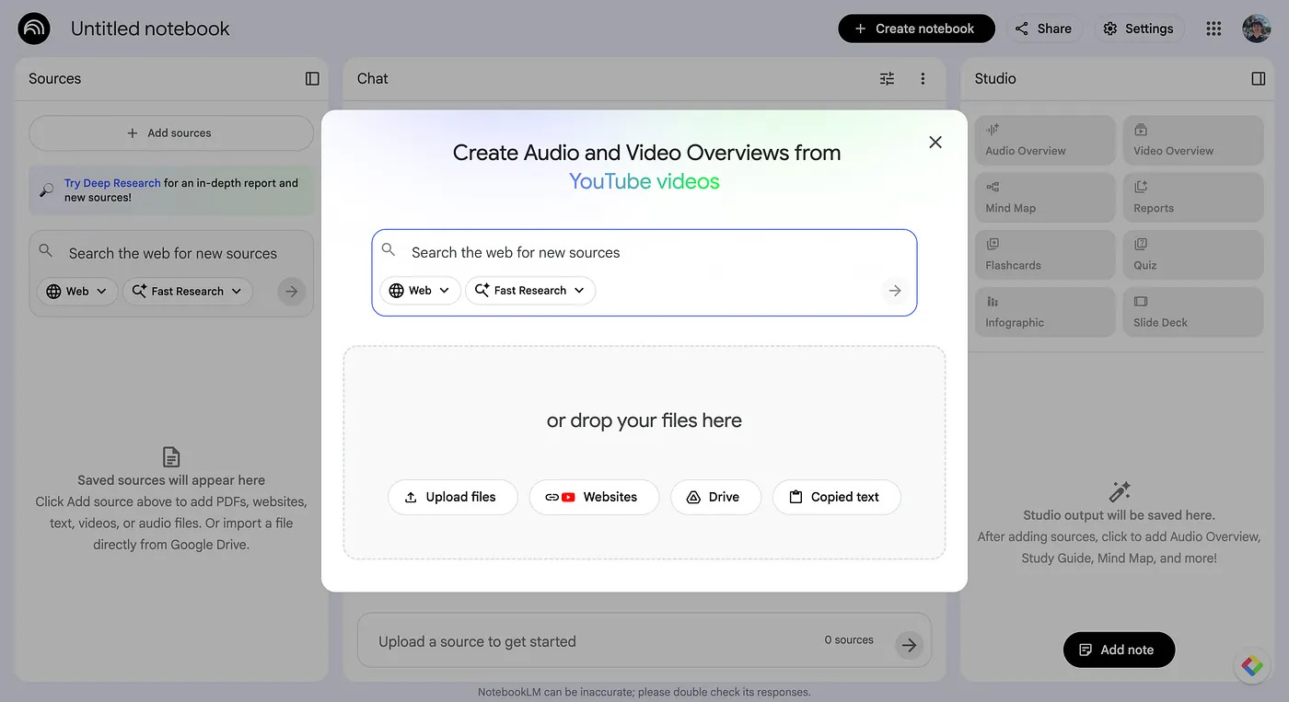Create an Infographic
Screen dimensions: 1289x702
[1045, 312]
